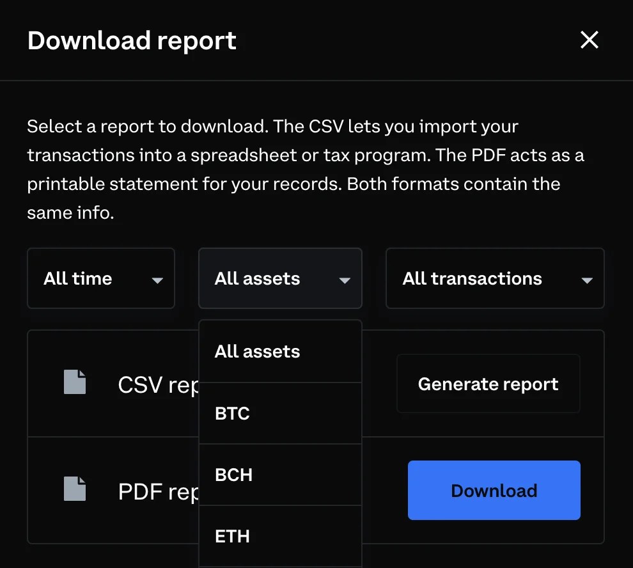Click the Download report heading
The image size is (633, 568).
click(132, 41)
